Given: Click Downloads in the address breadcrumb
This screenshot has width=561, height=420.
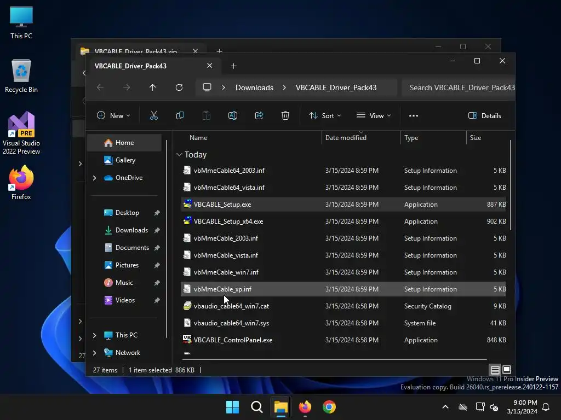Looking at the screenshot, I should [x=254, y=87].
